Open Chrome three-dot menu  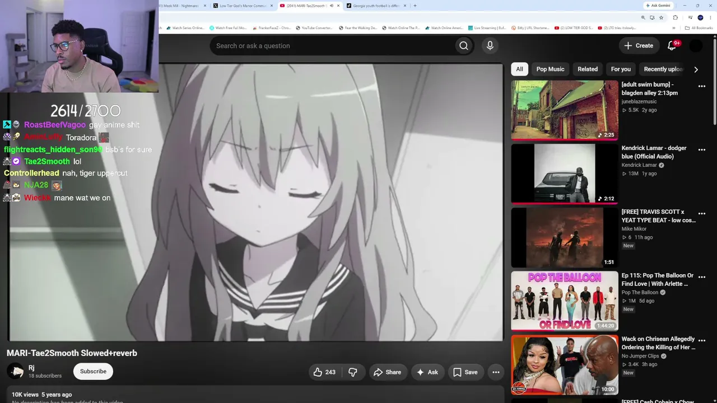click(710, 17)
